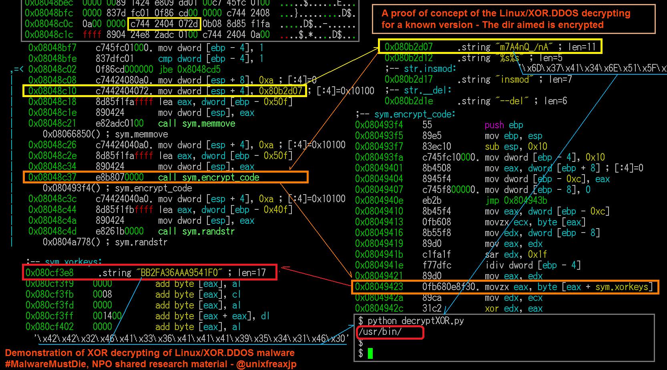
Task: Click the red-circled /usr/bin/ output
Action: tap(380, 332)
